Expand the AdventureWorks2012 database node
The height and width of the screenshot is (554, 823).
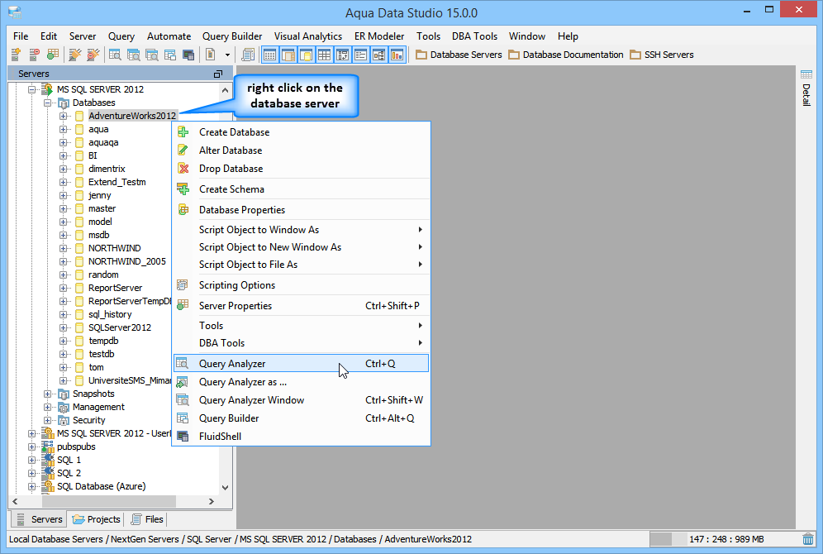[x=63, y=116]
